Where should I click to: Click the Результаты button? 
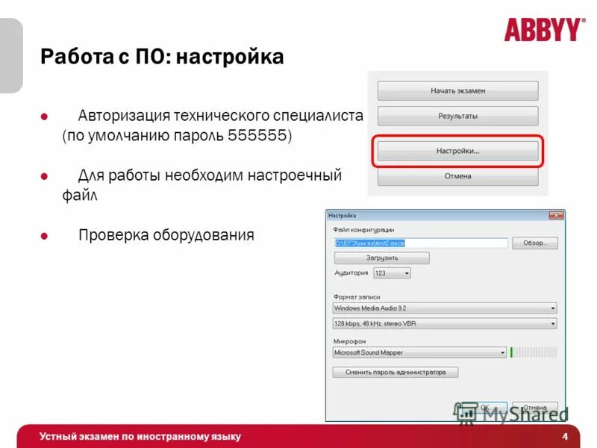click(x=460, y=116)
